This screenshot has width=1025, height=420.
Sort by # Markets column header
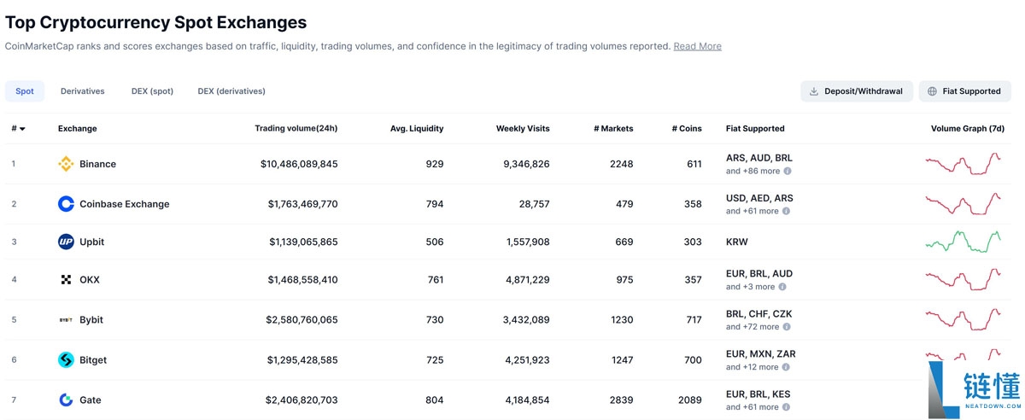pos(613,129)
